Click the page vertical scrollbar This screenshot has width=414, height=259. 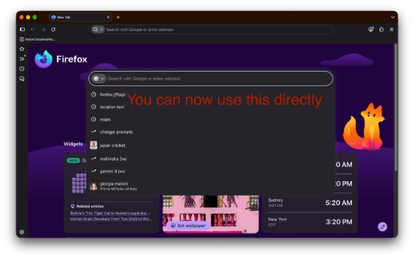point(395,108)
